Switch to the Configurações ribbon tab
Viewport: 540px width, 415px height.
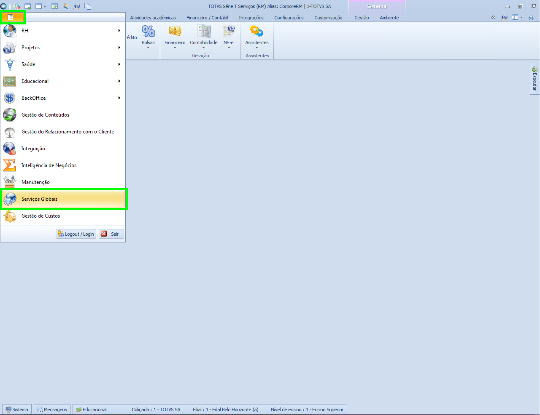coord(289,18)
